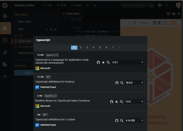Select the File Editor sidebar icon

click(5, 28)
